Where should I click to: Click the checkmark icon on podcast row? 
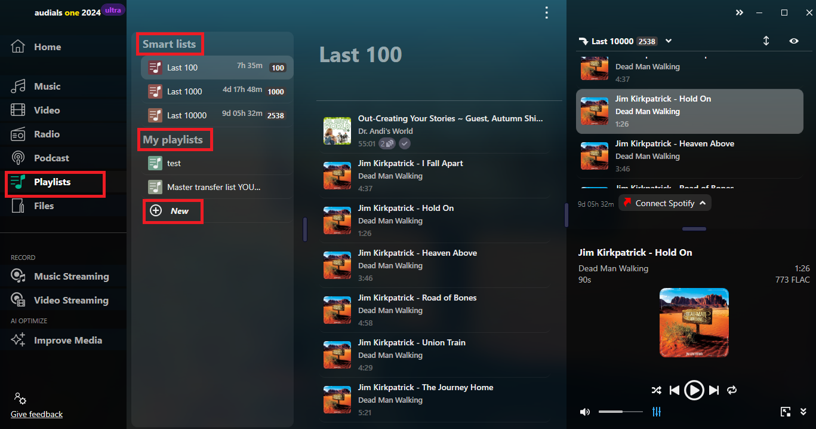tap(405, 144)
